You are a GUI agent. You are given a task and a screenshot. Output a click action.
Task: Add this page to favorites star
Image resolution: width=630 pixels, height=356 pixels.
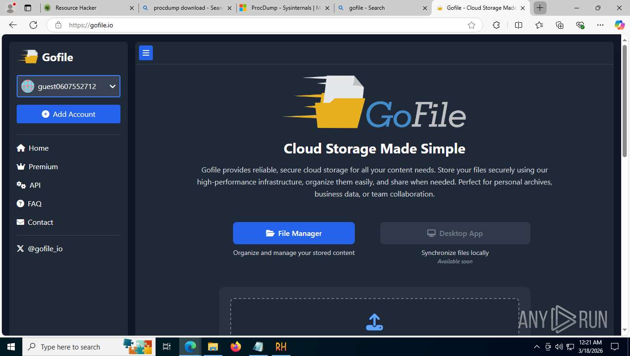(x=472, y=25)
